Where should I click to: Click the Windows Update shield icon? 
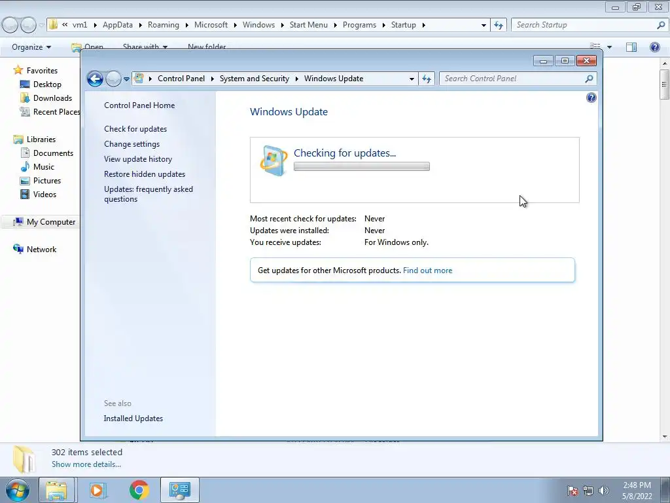point(273,160)
